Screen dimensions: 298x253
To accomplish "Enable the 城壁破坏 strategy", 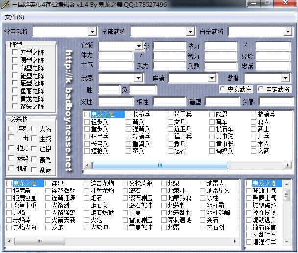I will 248,205.
